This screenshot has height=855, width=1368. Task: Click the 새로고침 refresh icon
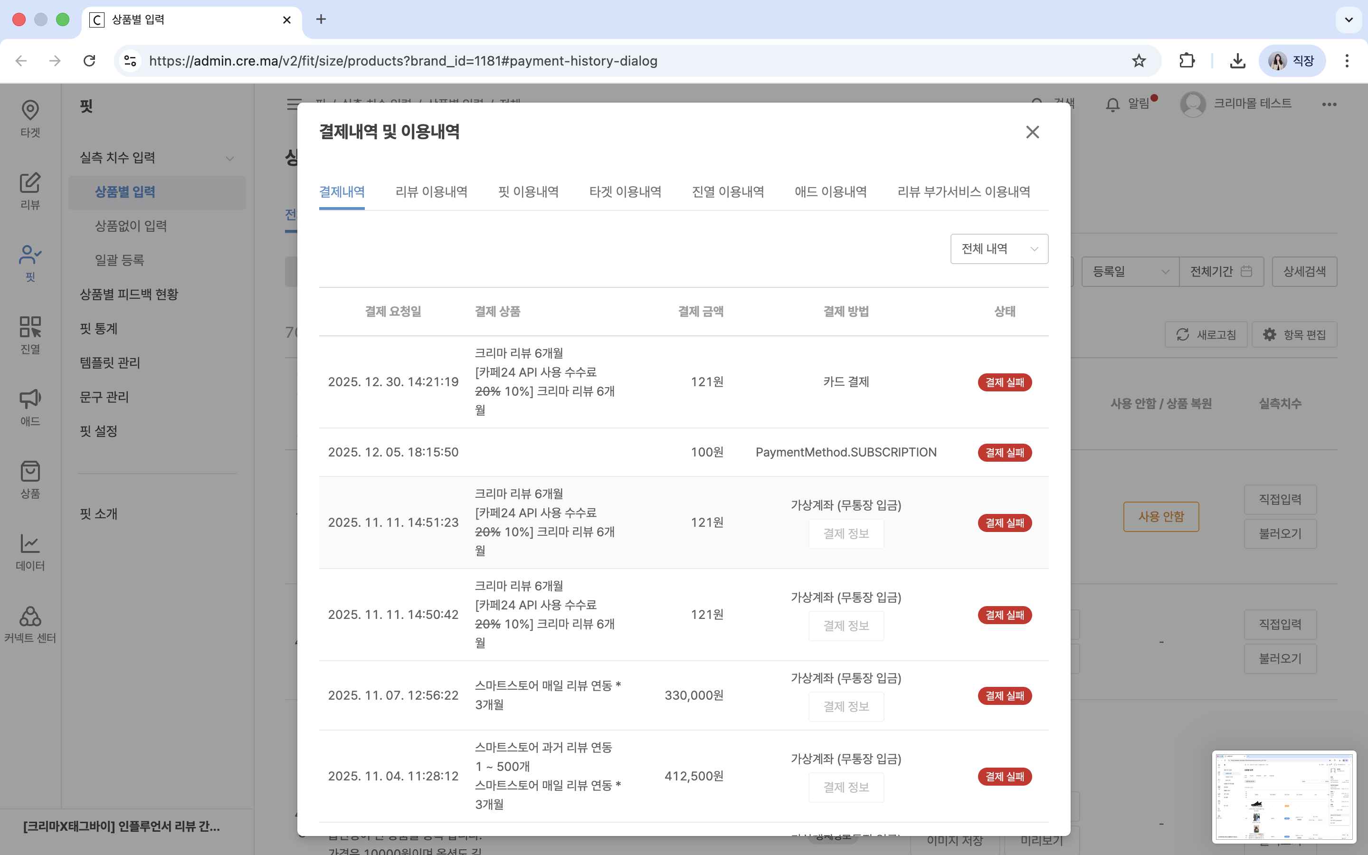[1206, 334]
